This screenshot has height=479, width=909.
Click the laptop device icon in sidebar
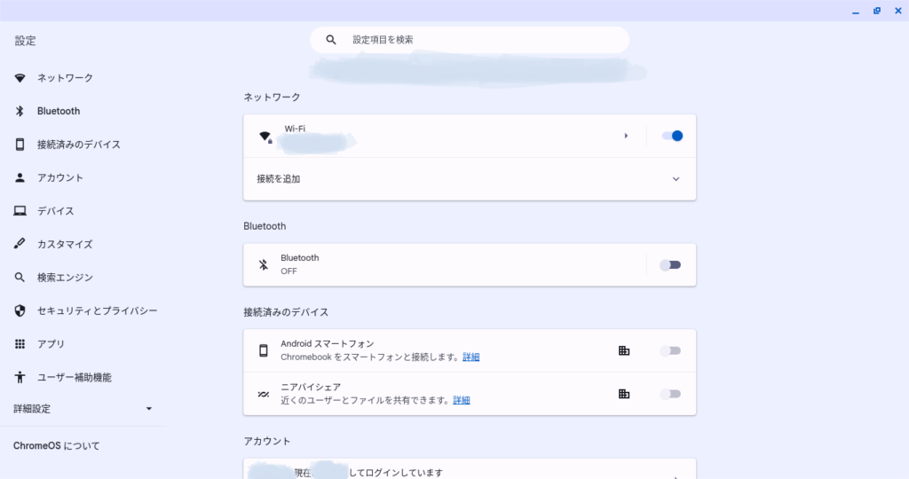(20, 211)
